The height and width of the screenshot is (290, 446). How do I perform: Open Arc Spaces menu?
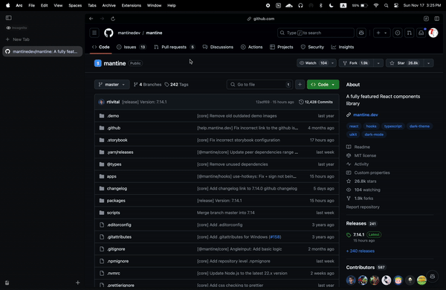coord(75,5)
